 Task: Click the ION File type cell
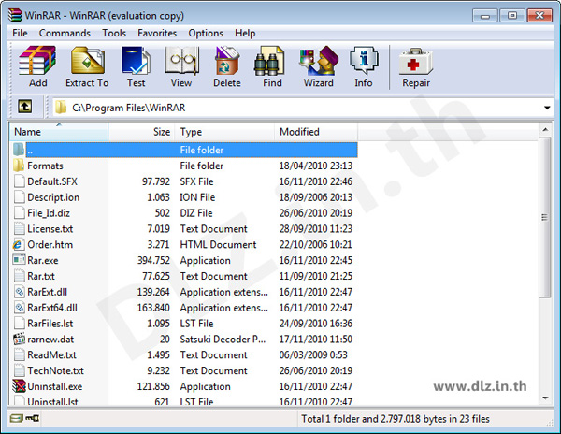(197, 197)
